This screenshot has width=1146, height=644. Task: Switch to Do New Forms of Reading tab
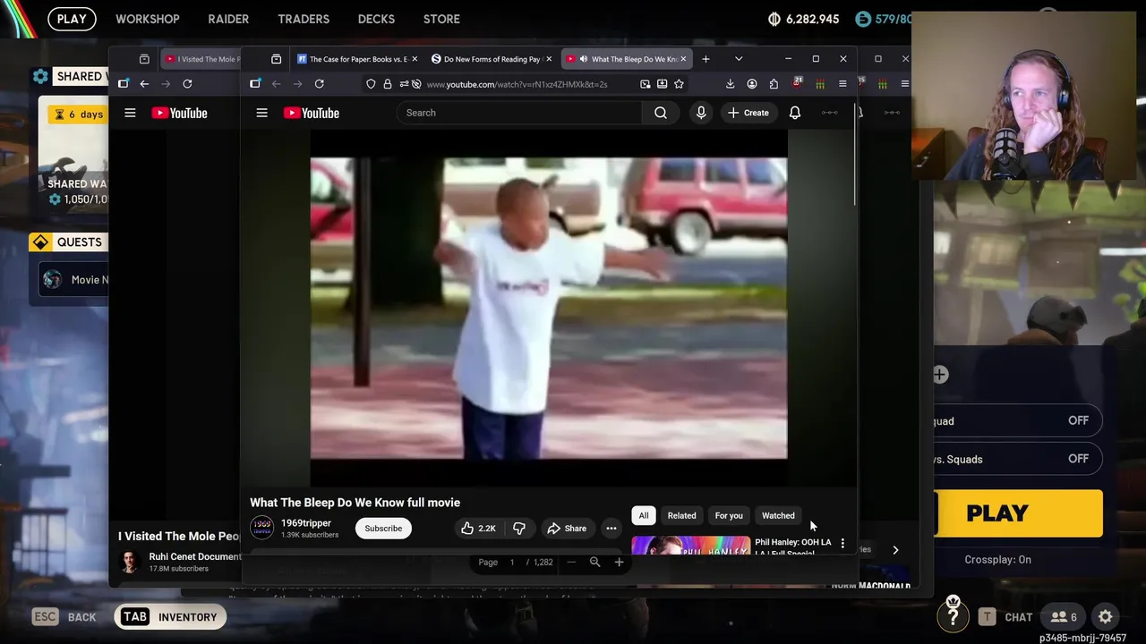(x=491, y=59)
